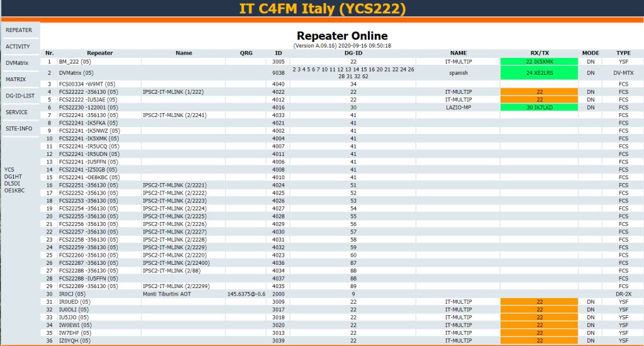Screen dimensions: 644x346
Task: Click the FCS00334 -W9MT (05) entry
Action: 87,84
